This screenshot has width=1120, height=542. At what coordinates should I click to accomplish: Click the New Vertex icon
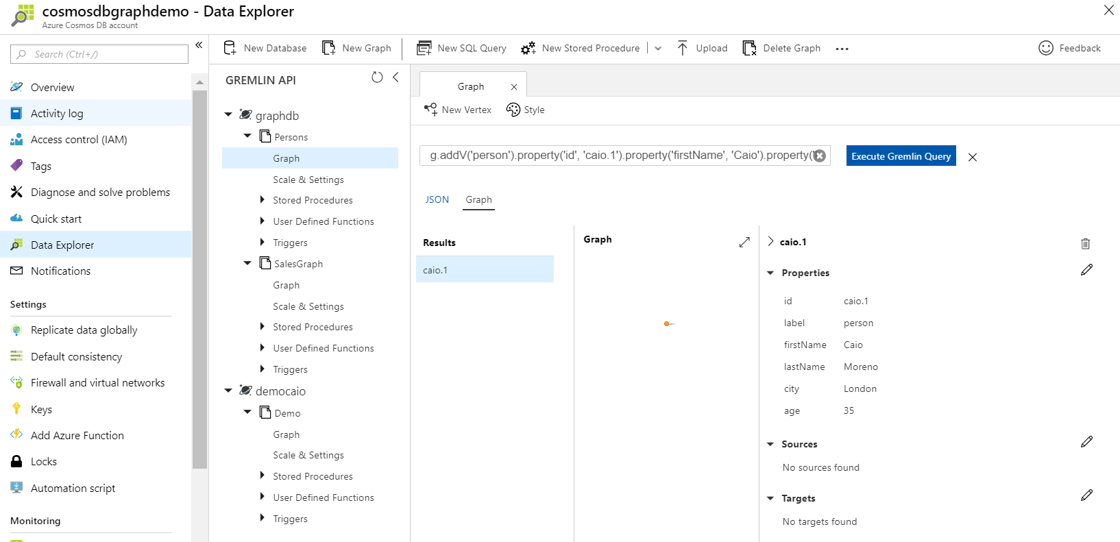(430, 110)
